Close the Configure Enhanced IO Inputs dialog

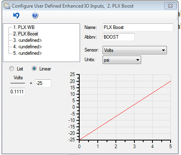pos(170,6)
